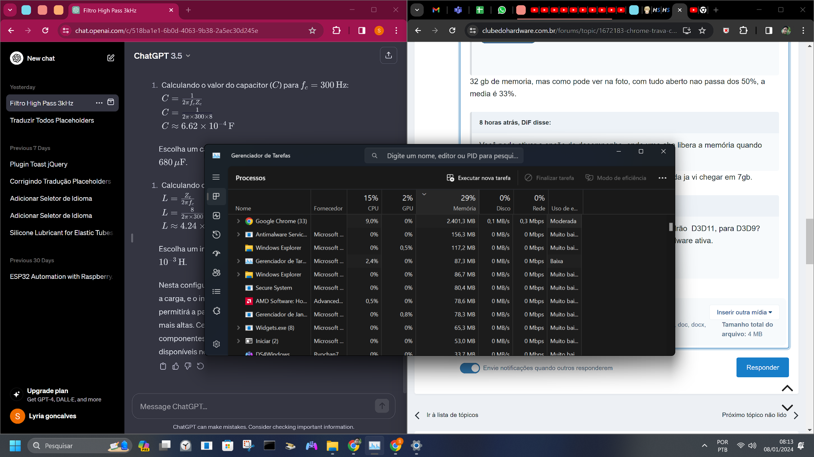Toggle side panel in clubedohardware Chrome window
Viewport: 814px width, 457px height.
click(x=769, y=31)
